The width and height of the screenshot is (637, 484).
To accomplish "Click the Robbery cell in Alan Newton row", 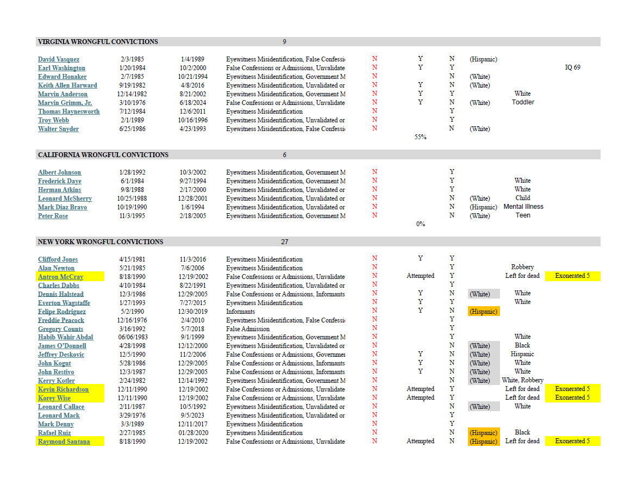I will (522, 268).
